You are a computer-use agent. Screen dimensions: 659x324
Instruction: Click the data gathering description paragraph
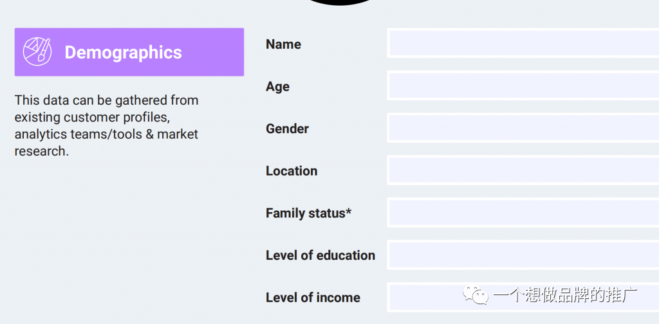106,126
